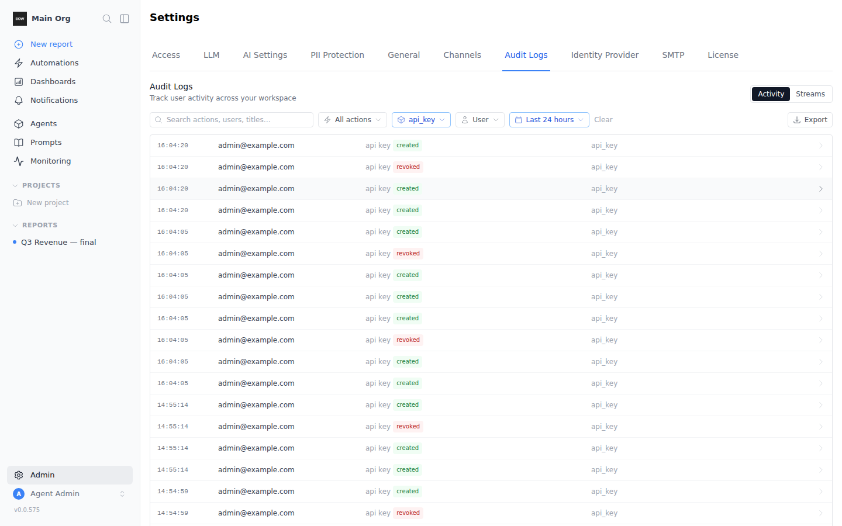Click the Agent Admin avatar

(19, 494)
